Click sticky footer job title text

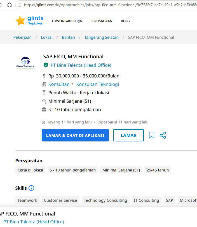pyautogui.click(x=27, y=214)
